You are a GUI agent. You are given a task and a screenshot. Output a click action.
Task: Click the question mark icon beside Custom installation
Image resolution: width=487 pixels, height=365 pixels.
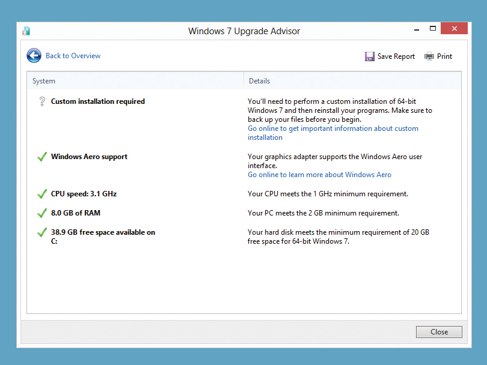[x=42, y=101]
